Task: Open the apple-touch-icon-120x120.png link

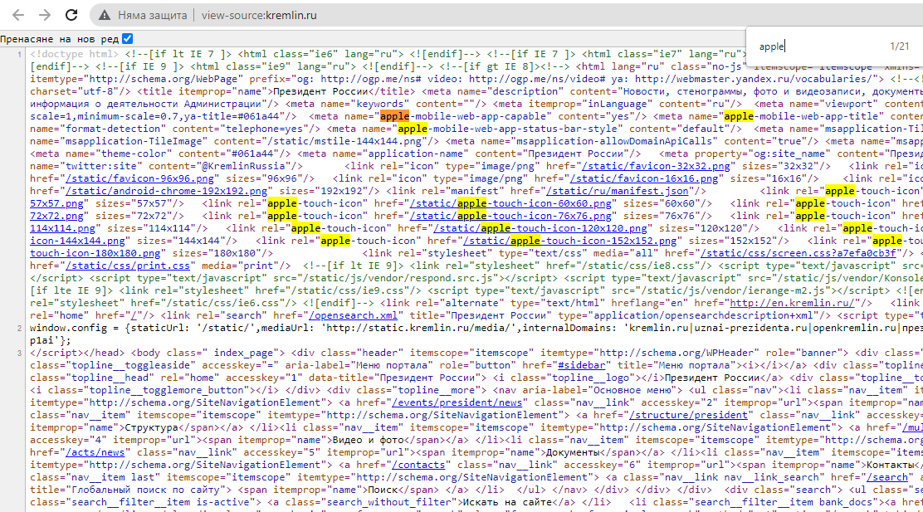Action: click(x=540, y=228)
